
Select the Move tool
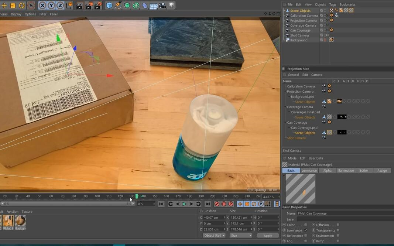pyautogui.click(x=4, y=5)
